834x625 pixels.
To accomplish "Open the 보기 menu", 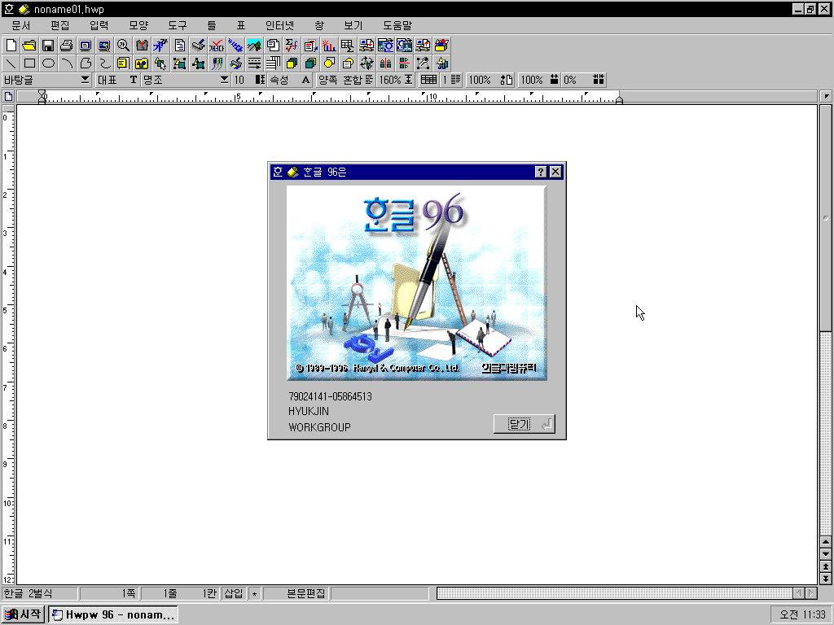I will (x=353, y=25).
